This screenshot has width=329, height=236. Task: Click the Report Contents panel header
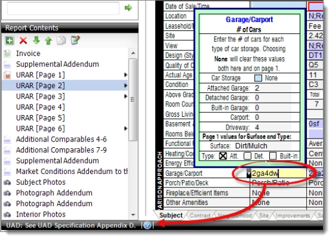coord(70,28)
